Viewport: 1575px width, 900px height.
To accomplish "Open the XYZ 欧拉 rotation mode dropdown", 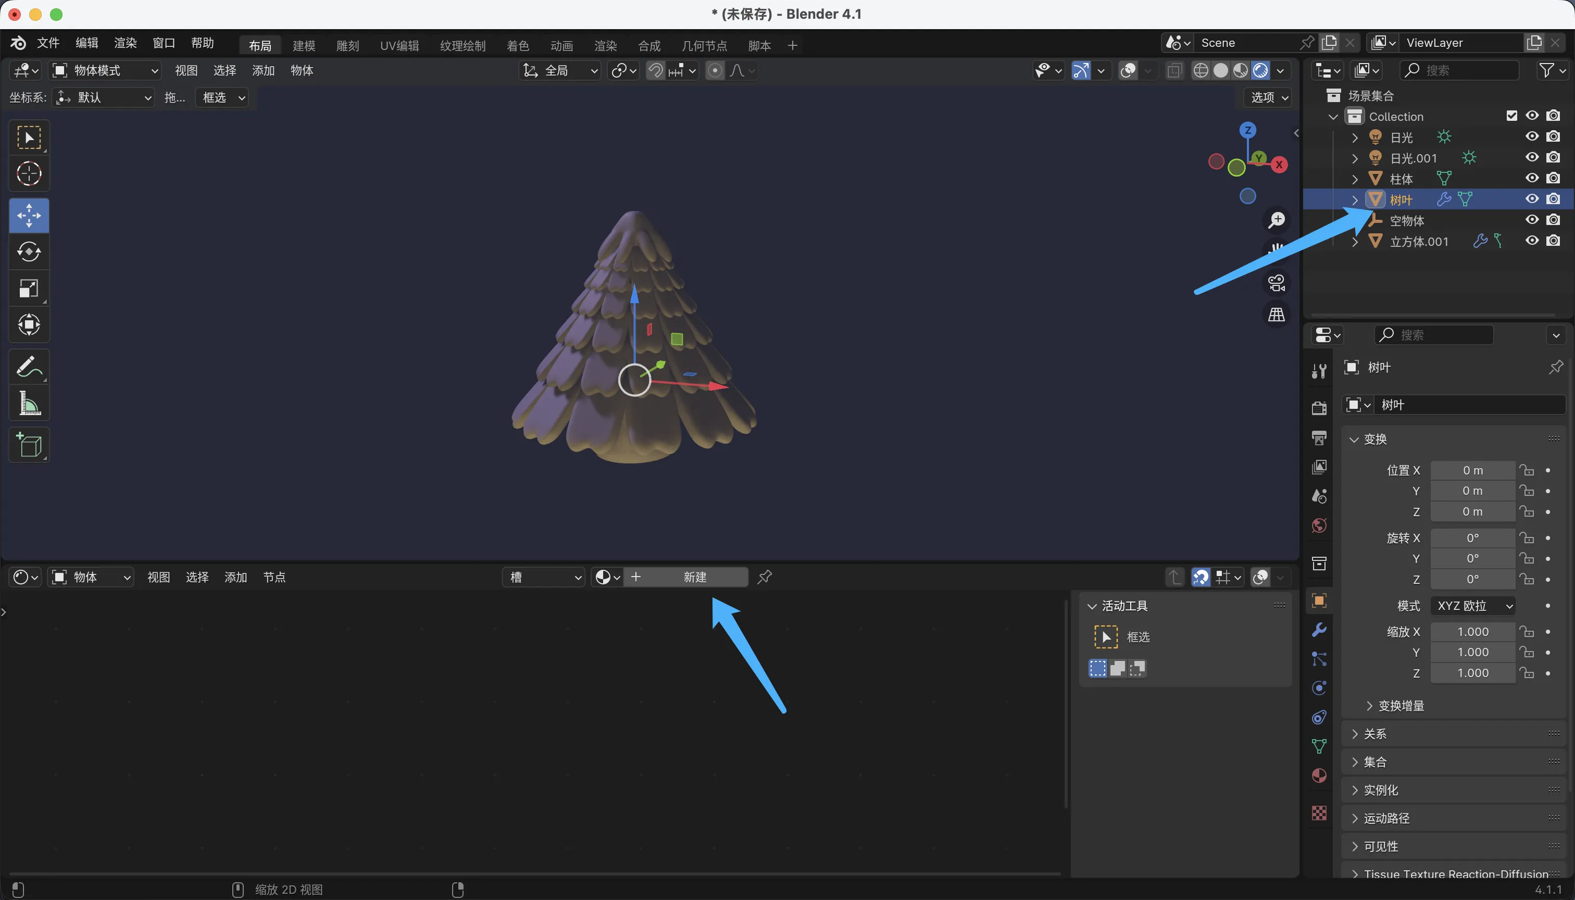I will coord(1473,606).
